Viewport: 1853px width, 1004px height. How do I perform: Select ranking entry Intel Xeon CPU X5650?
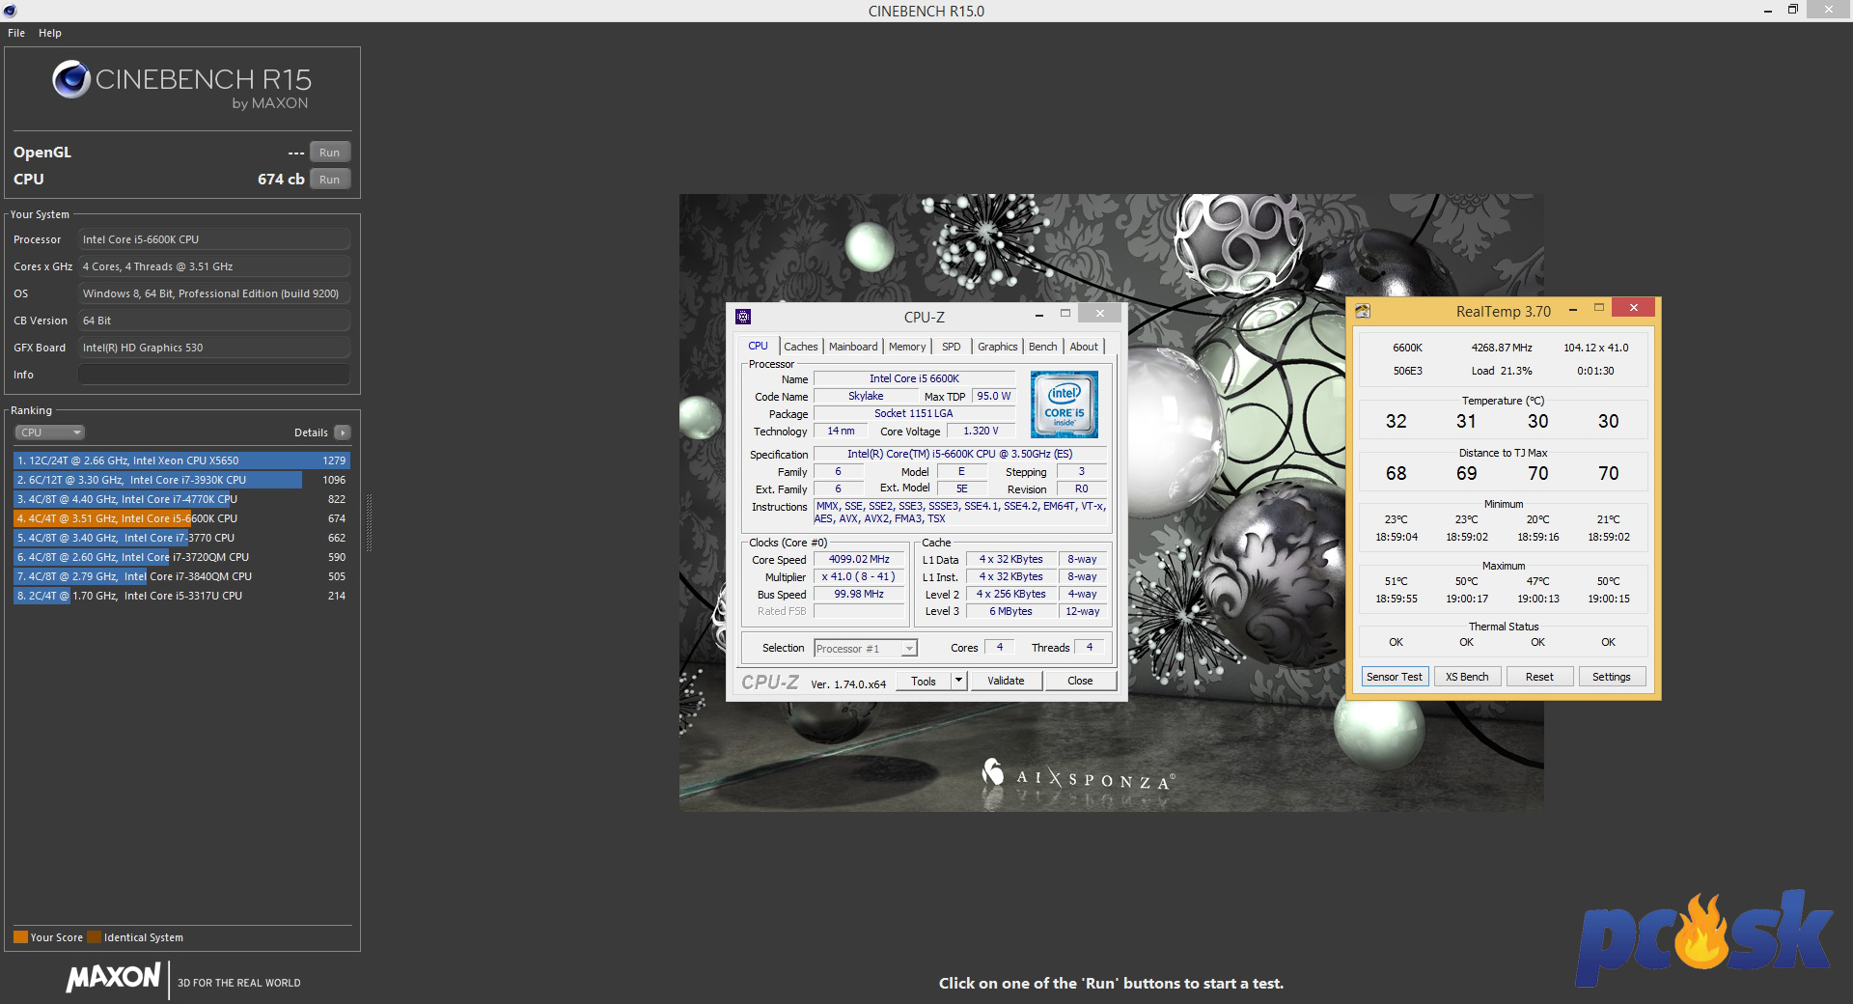(181, 460)
